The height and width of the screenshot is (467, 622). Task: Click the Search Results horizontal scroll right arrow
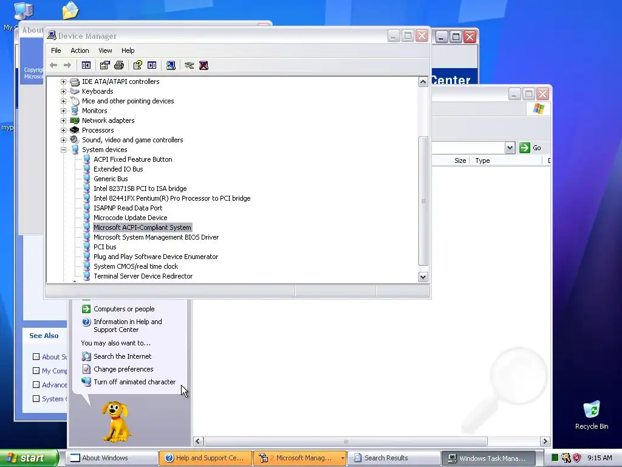pyautogui.click(x=545, y=441)
